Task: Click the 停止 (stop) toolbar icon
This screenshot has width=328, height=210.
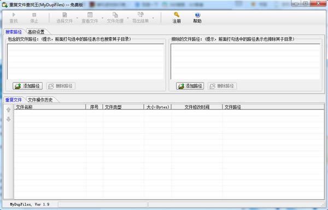Action: coord(34,18)
